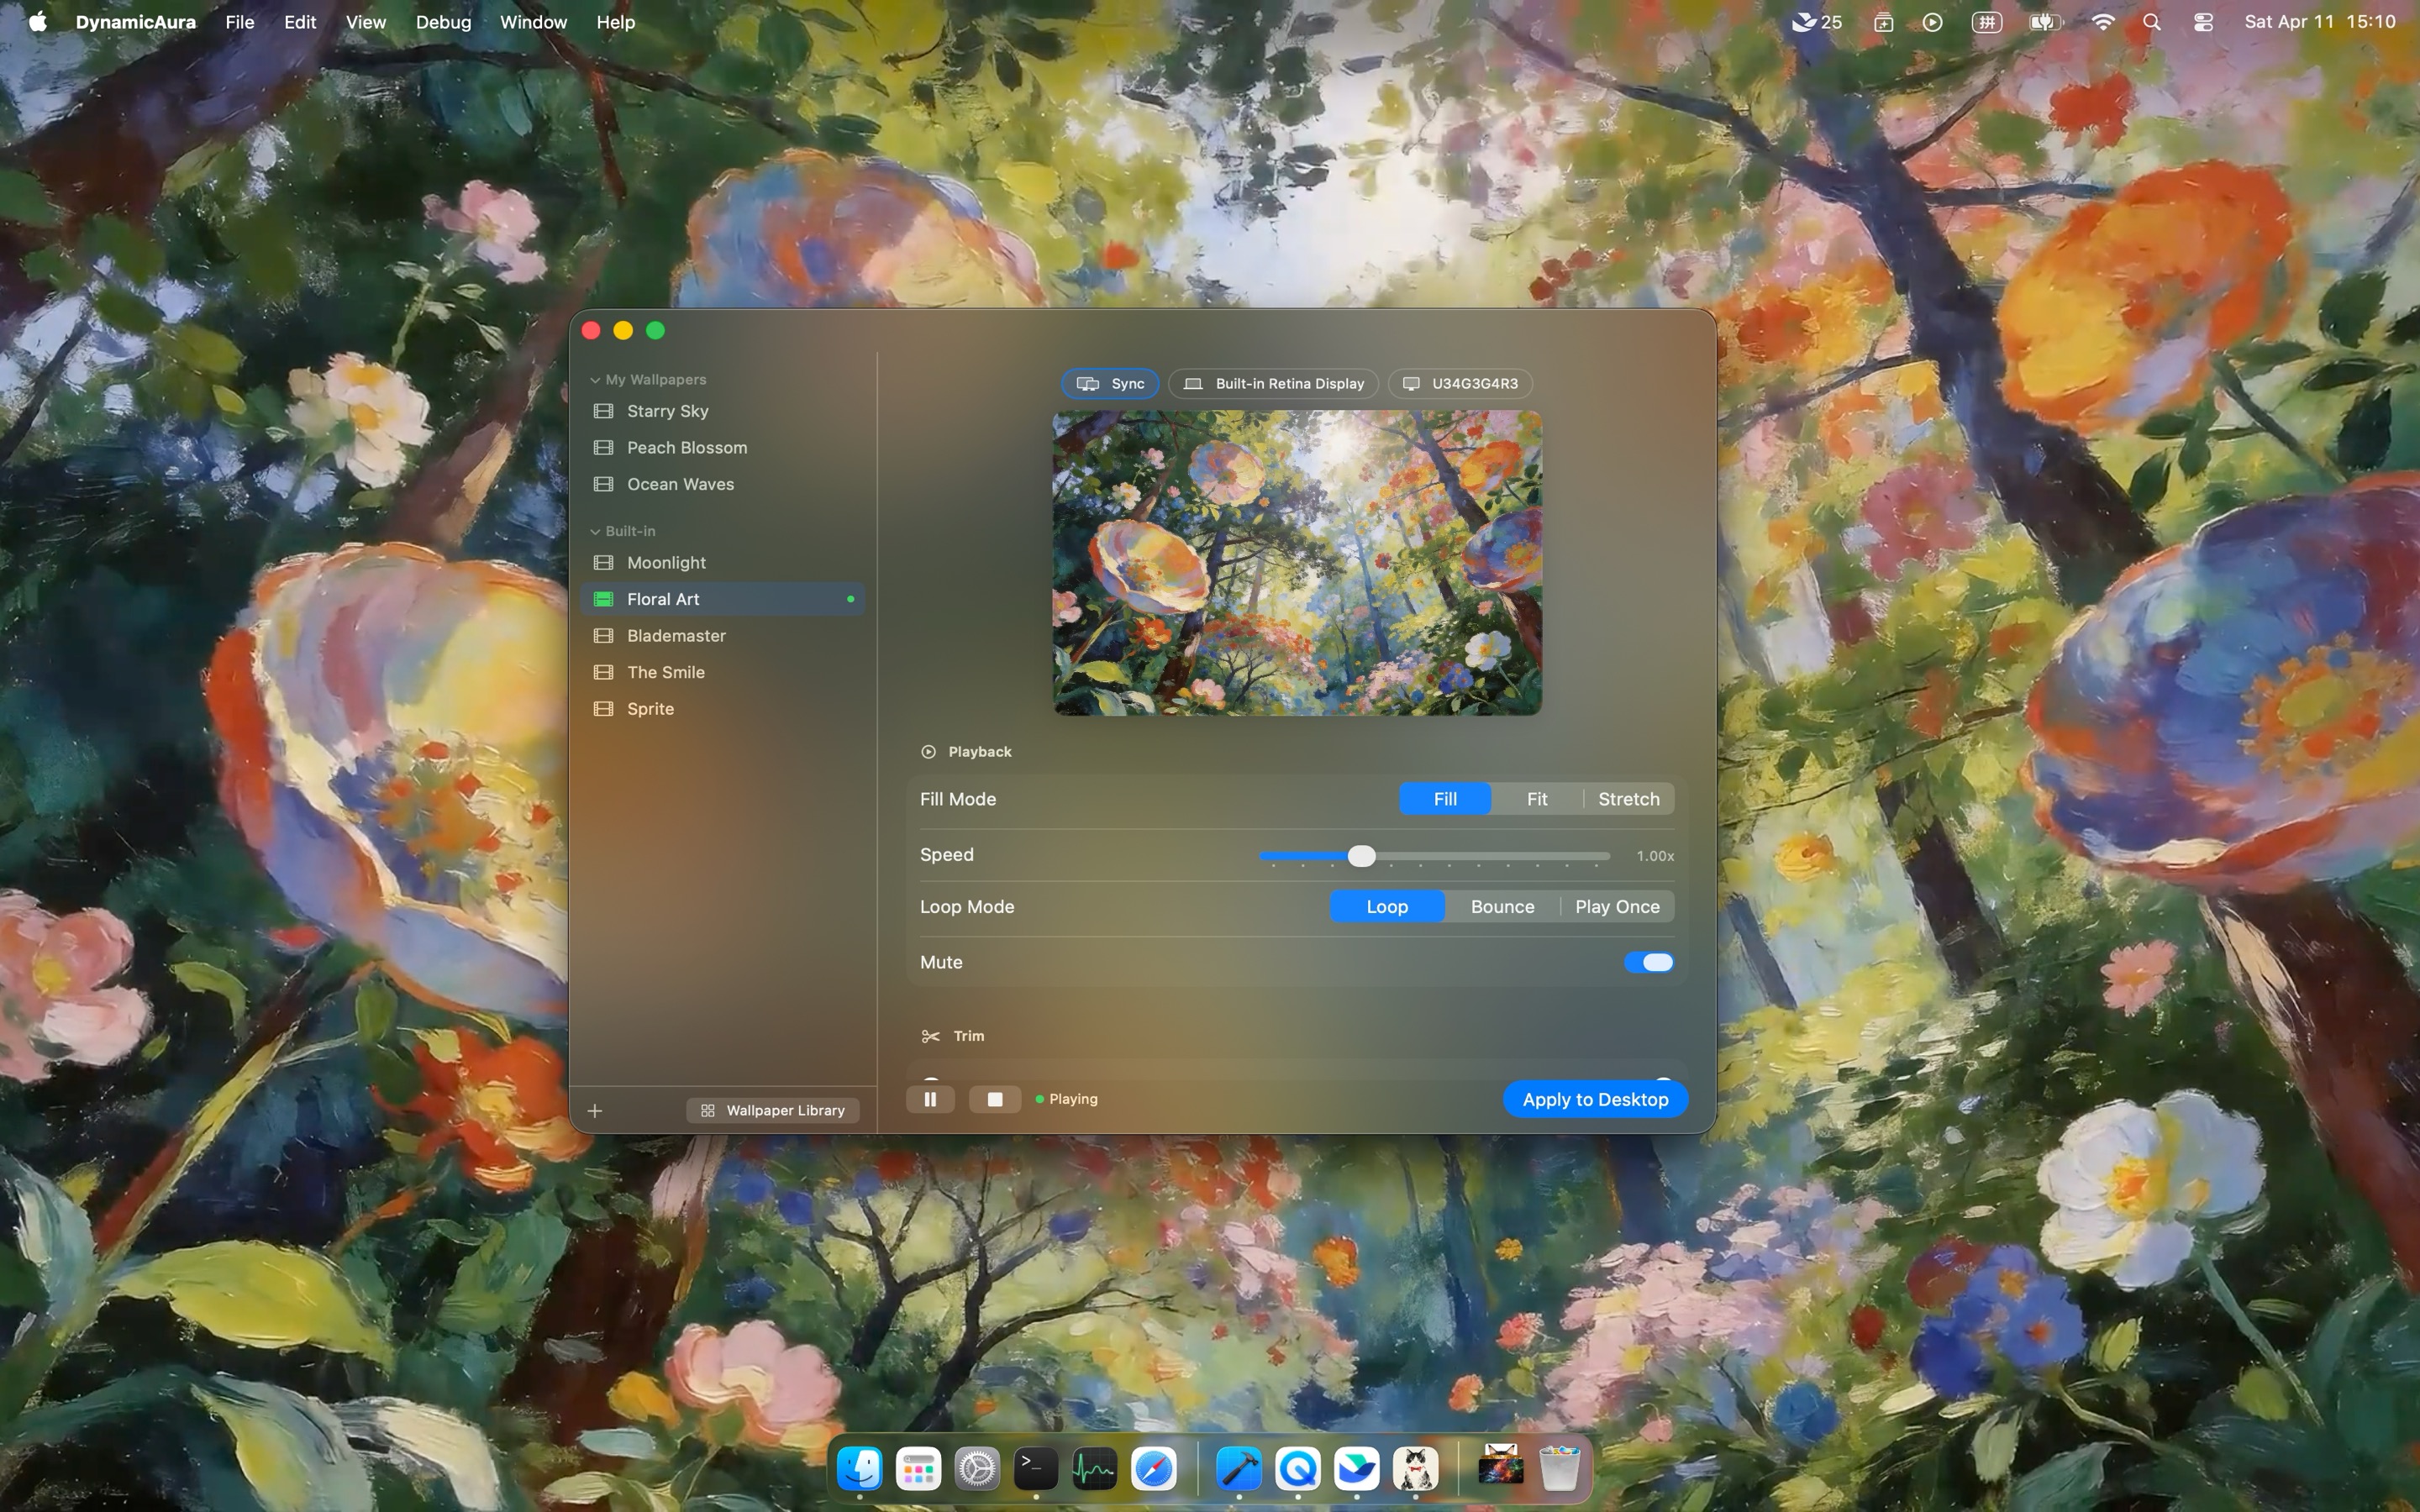Image resolution: width=2420 pixels, height=1512 pixels.
Task: Collapse the Built-in section
Action: coord(594,531)
